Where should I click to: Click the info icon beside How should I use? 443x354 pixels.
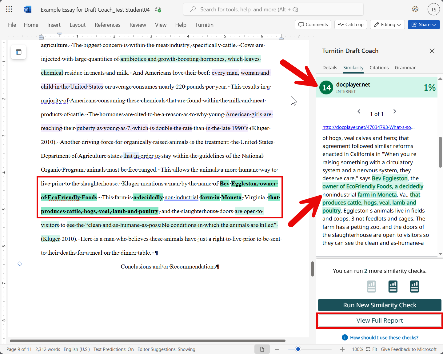click(x=345, y=337)
